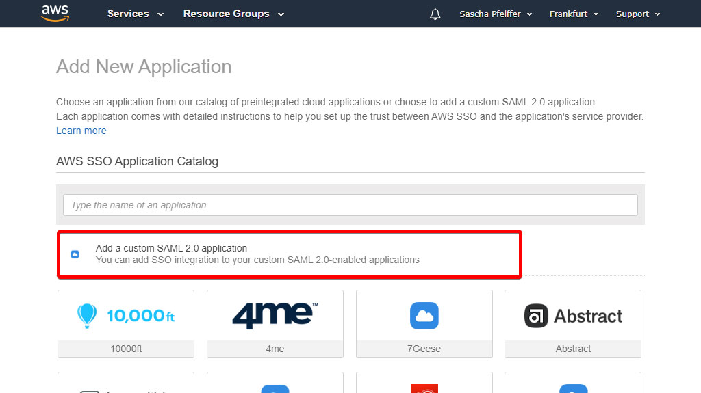The image size is (701, 393).
Task: Select Add a custom SAML 2.0 application
Action: [290, 254]
